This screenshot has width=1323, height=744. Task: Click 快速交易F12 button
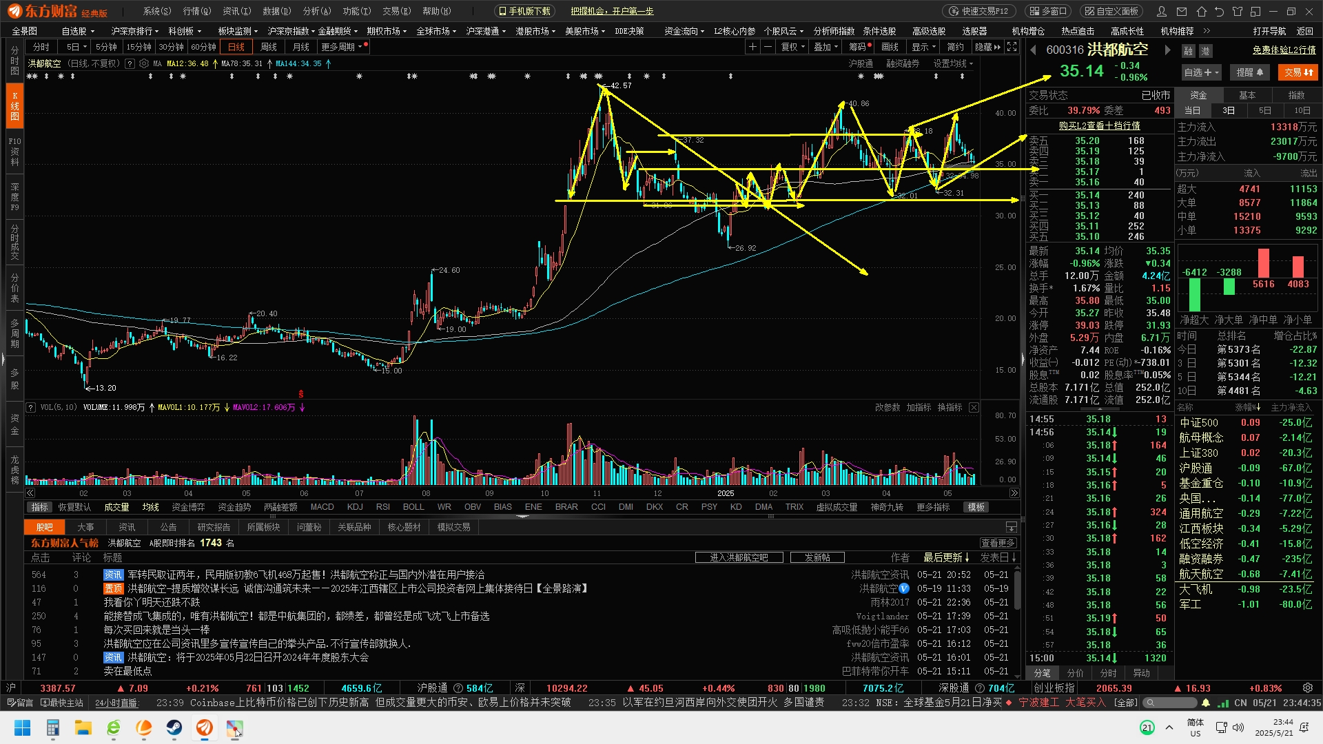[x=978, y=11]
